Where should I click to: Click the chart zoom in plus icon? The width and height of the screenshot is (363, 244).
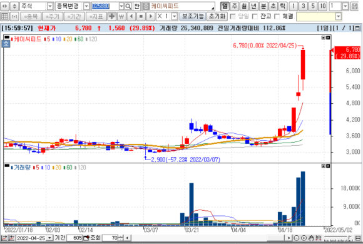[x=304, y=238]
